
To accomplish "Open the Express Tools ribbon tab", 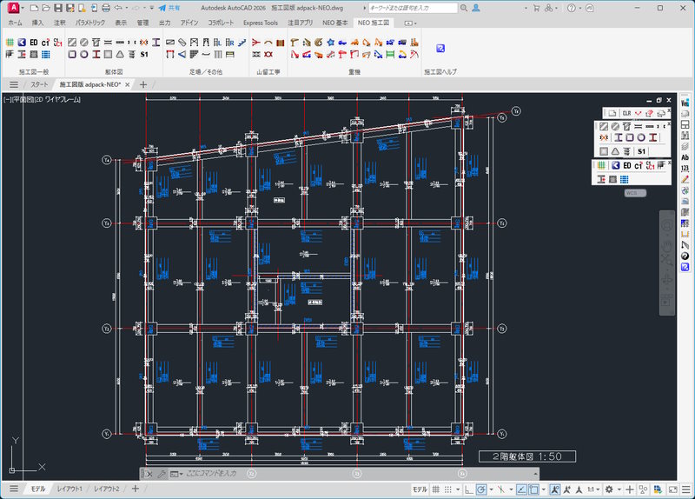I will (x=260, y=23).
